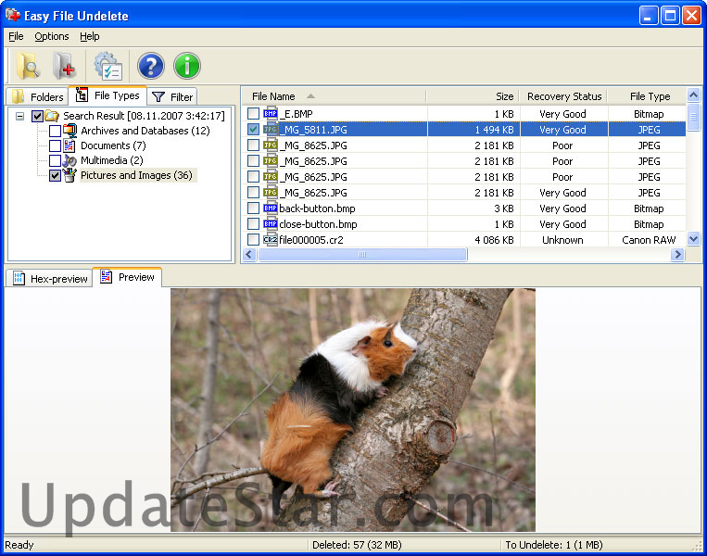Click the blue question mark help icon
The image size is (707, 556).
(151, 66)
